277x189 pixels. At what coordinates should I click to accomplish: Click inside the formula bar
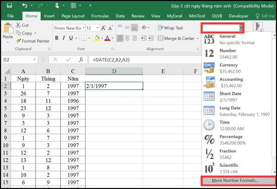pos(146,60)
